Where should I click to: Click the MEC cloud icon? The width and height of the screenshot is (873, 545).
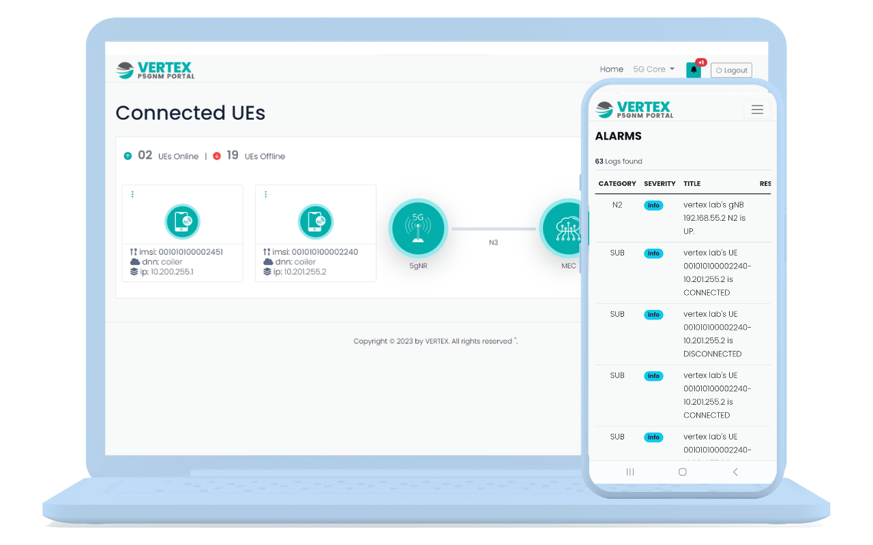coord(565,229)
